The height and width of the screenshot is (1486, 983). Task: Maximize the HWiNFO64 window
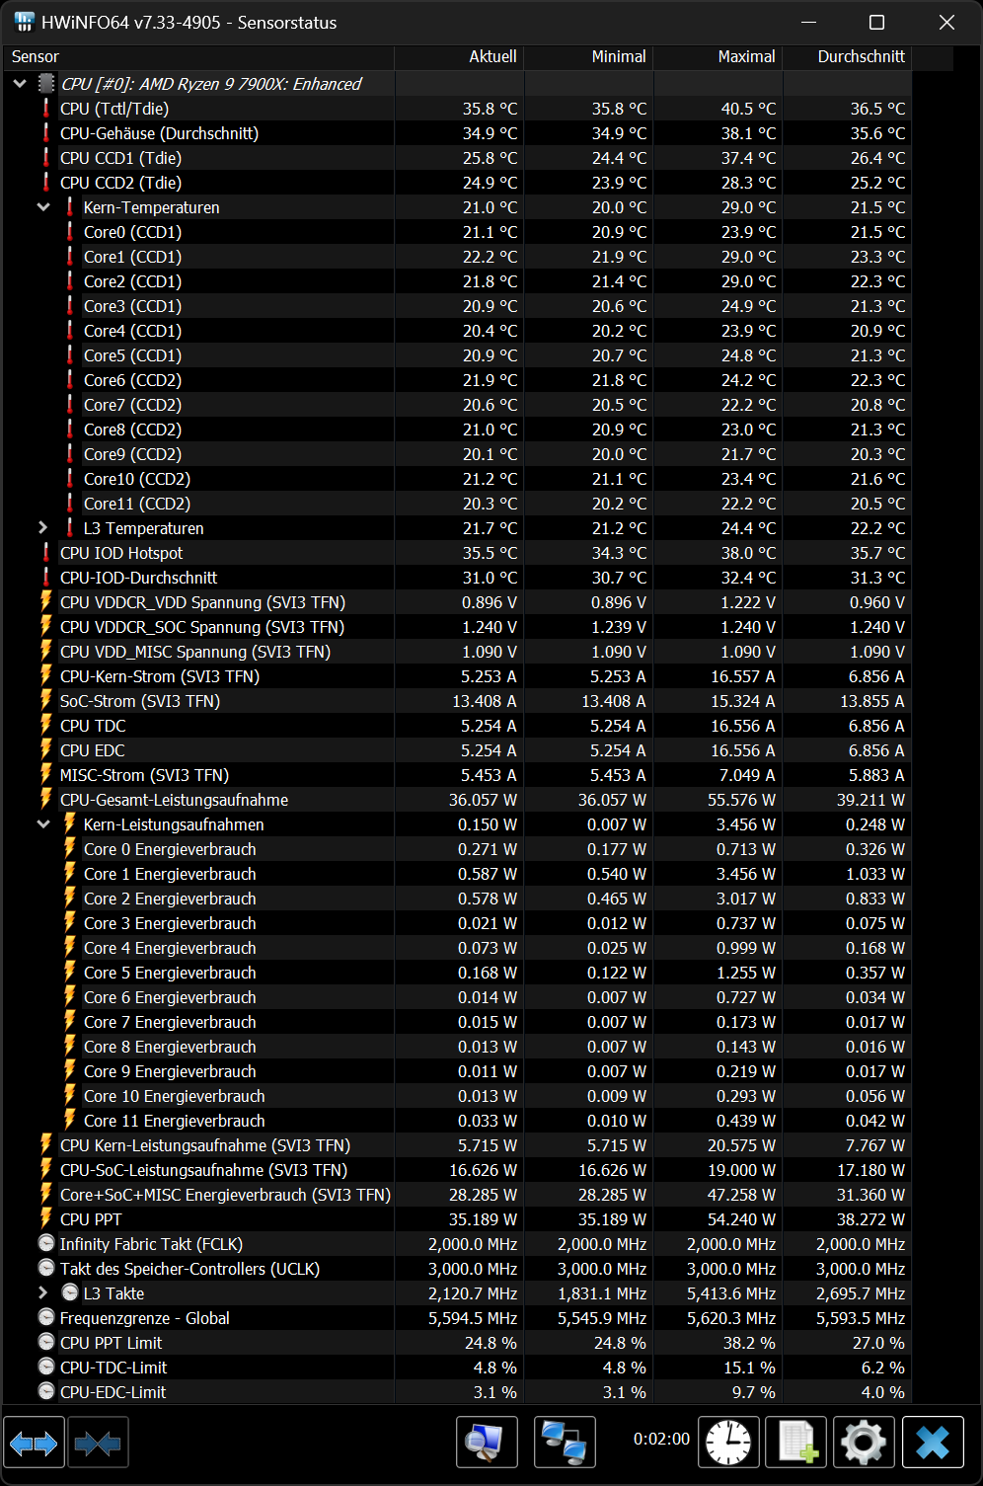pos(876,22)
